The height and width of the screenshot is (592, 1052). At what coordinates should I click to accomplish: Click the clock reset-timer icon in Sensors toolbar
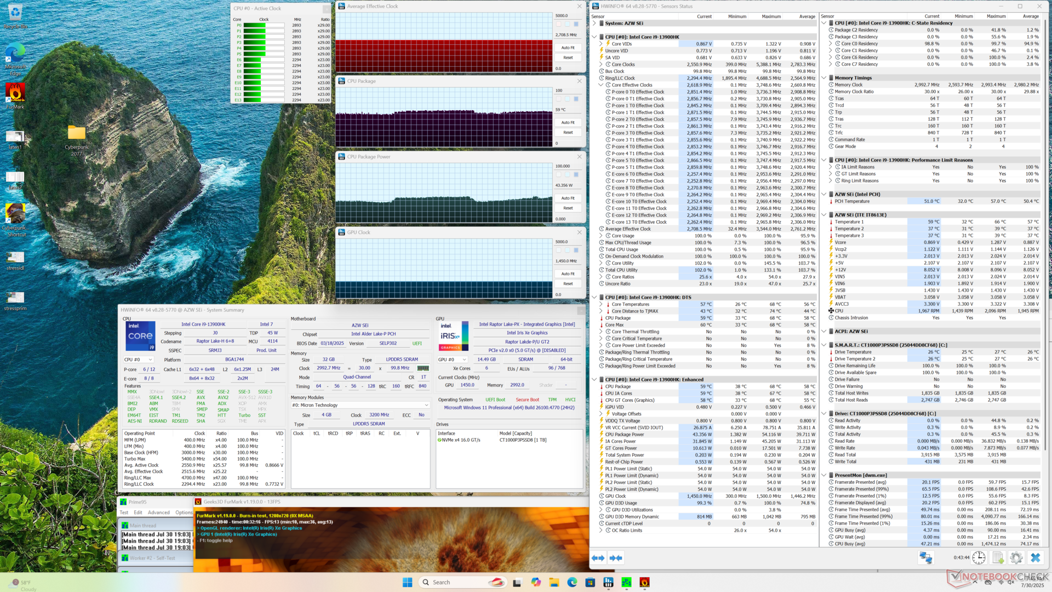coord(979,558)
